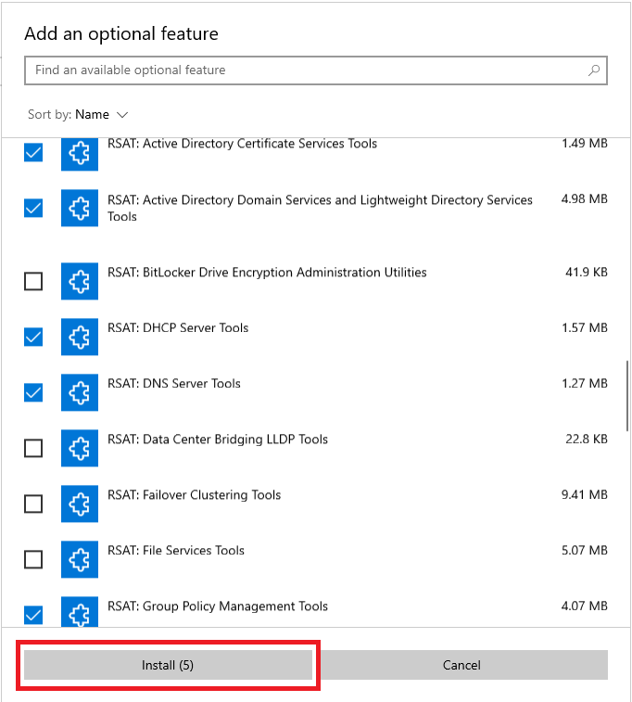Click the search magnifier icon
The image size is (632, 702).
pyautogui.click(x=594, y=70)
